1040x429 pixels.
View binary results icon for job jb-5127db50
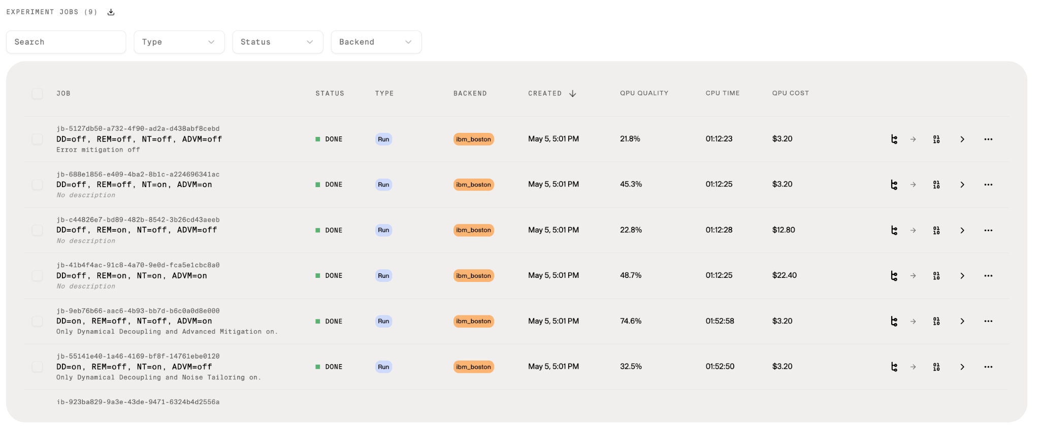click(936, 139)
